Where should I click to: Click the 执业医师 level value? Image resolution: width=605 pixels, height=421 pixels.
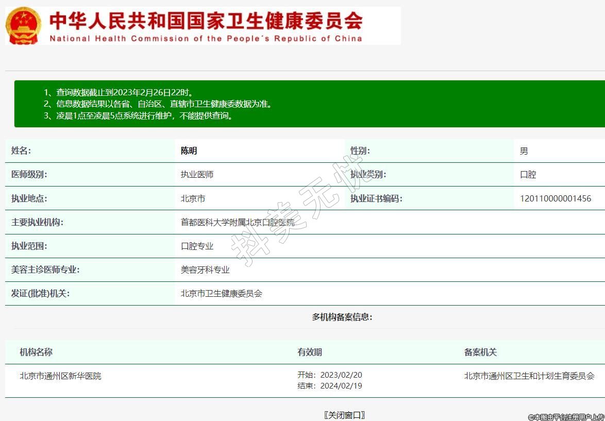(x=197, y=175)
